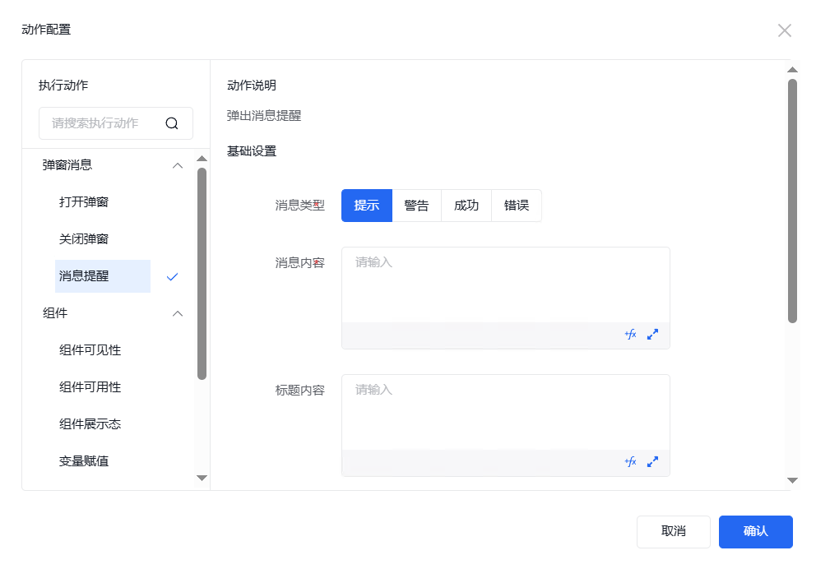Click scroll-down arrow of action list
Image resolution: width=816 pixels, height=569 pixels.
pos(202,478)
